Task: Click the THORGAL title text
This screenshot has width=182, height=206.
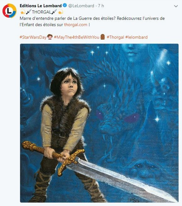Action: tap(41, 12)
